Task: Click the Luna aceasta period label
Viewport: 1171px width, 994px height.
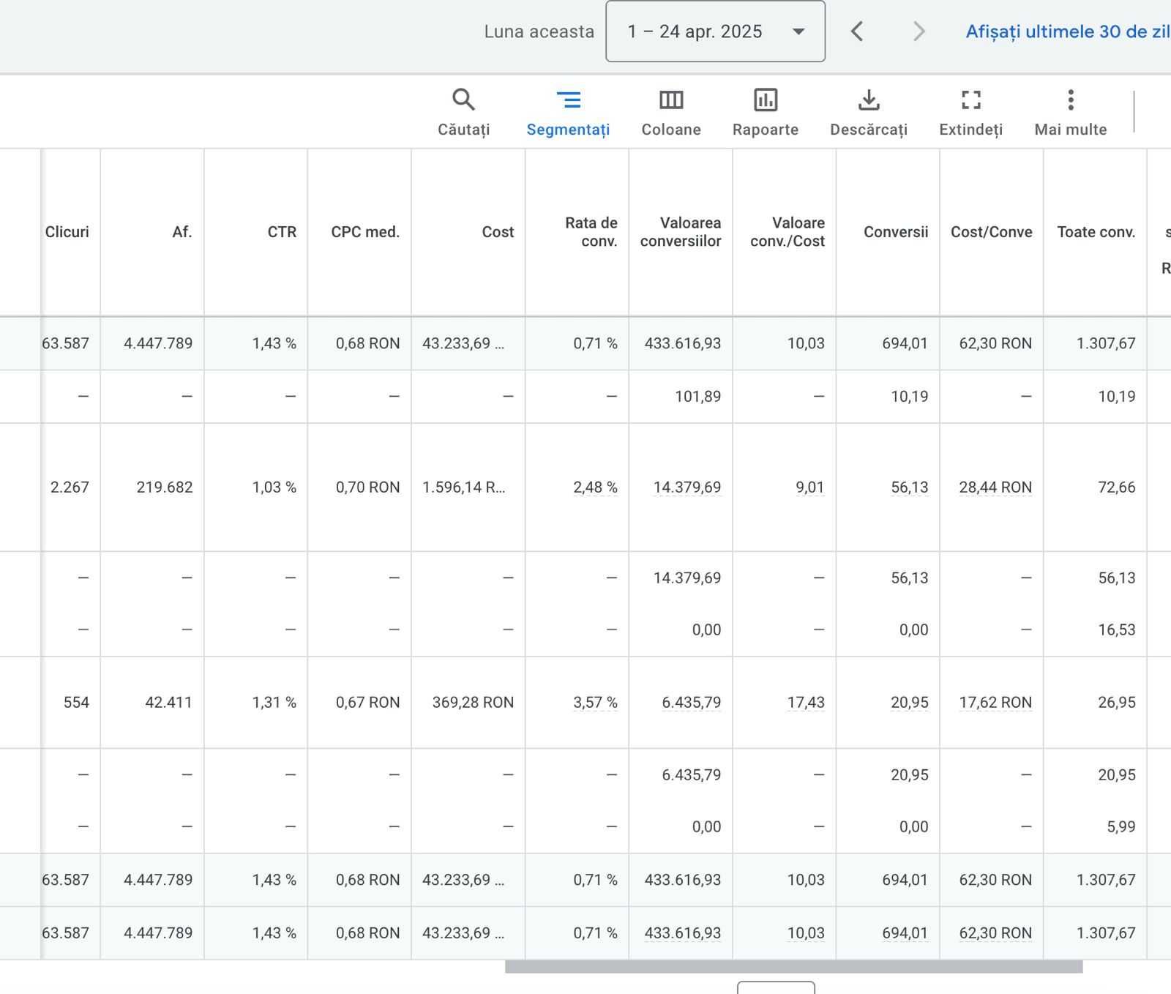Action: pyautogui.click(x=539, y=31)
